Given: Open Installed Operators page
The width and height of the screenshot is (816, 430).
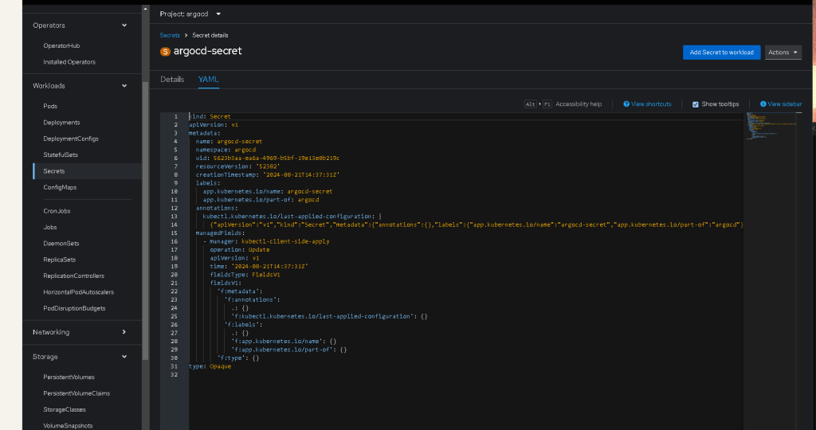Looking at the screenshot, I should tap(69, 62).
